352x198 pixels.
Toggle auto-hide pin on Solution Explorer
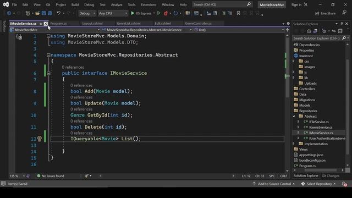[342, 24]
